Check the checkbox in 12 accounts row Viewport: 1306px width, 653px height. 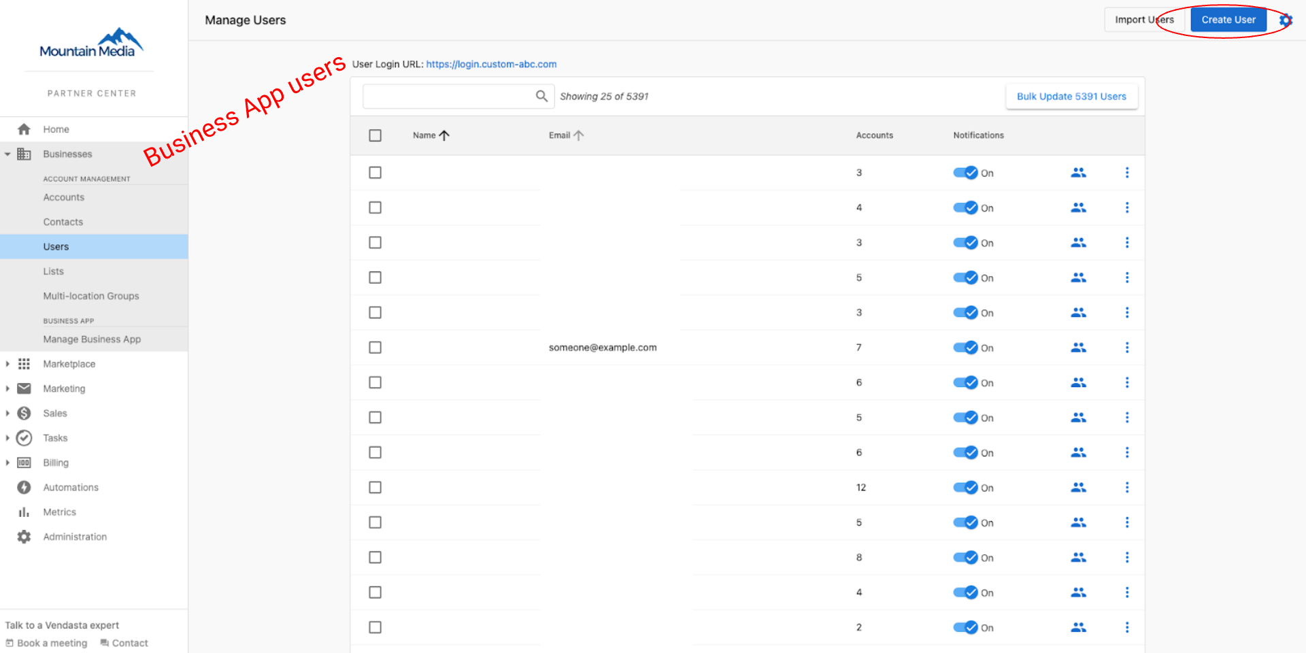(x=375, y=488)
